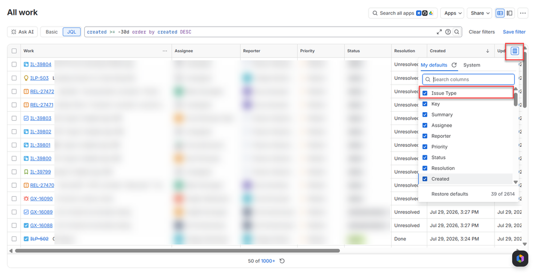Image resolution: width=533 pixels, height=274 pixels.
Task: Switch to Basic search mode
Action: click(52, 32)
